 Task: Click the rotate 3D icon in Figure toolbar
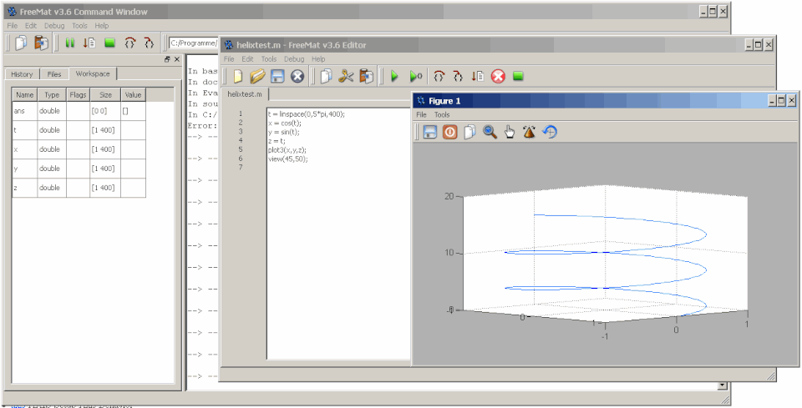pyautogui.click(x=550, y=133)
